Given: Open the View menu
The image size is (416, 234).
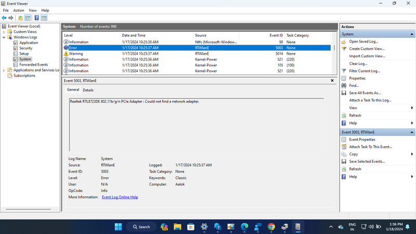Looking at the screenshot, I should tap(33, 10).
